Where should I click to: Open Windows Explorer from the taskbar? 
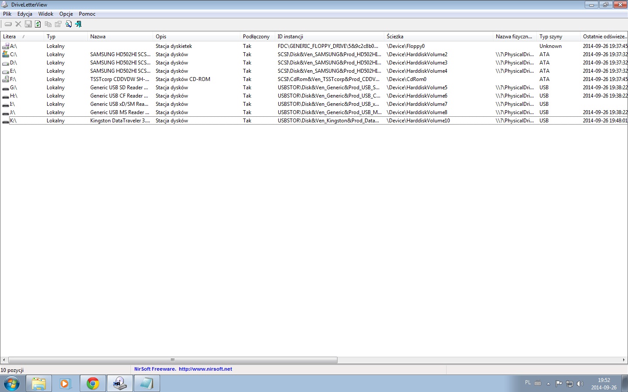[39, 384]
